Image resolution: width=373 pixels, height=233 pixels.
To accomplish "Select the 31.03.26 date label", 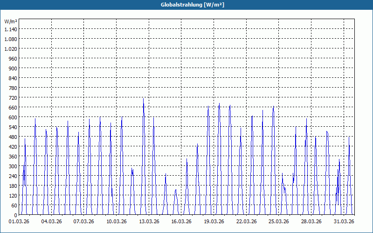I will point(344,221).
